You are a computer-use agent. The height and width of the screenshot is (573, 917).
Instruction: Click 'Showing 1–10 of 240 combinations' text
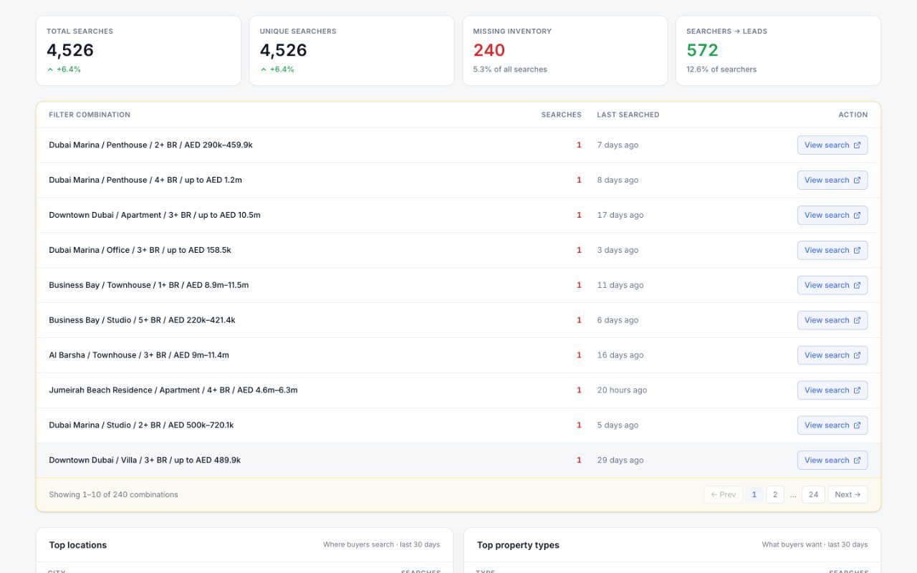113,495
